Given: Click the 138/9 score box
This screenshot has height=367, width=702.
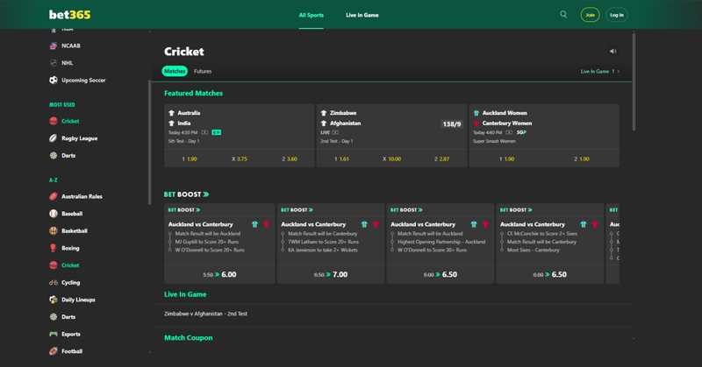Looking at the screenshot, I should coord(452,124).
